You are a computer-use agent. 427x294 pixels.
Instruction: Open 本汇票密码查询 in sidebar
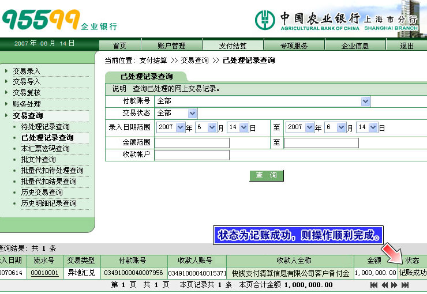tap(45, 149)
